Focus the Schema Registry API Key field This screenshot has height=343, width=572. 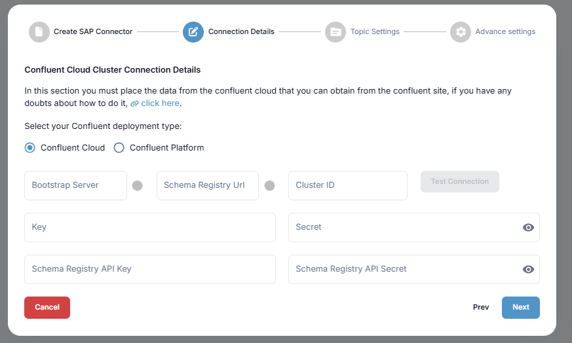[x=149, y=269]
